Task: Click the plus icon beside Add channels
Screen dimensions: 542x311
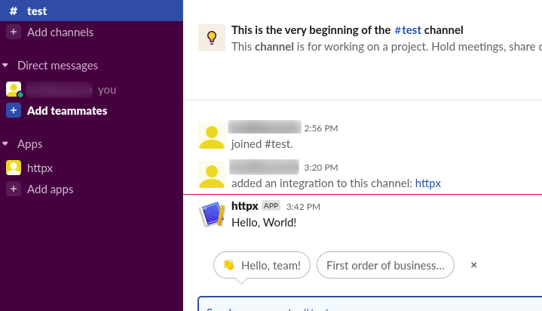Action: point(14,32)
